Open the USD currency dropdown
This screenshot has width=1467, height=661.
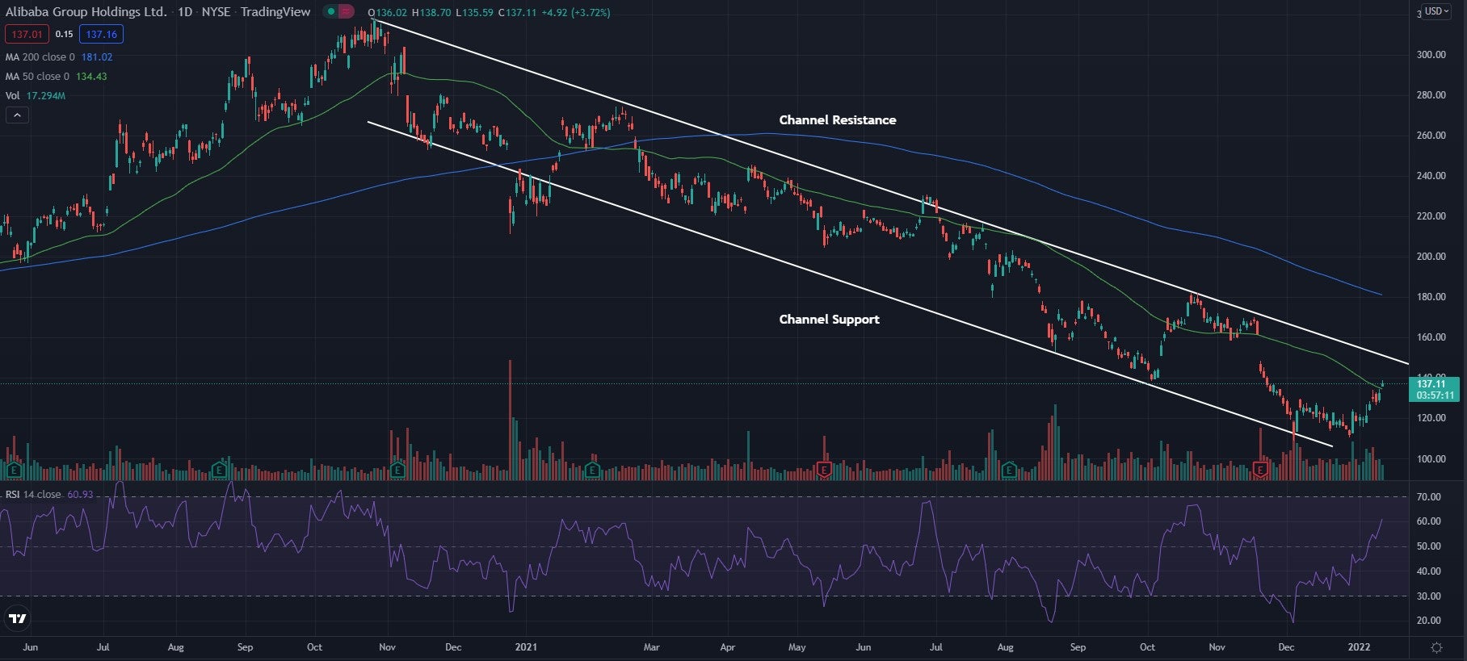point(1436,11)
